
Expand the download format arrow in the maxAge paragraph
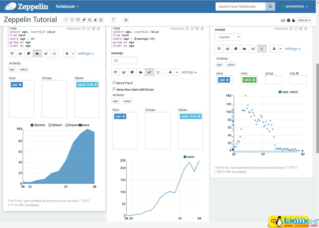[x=177, y=72]
